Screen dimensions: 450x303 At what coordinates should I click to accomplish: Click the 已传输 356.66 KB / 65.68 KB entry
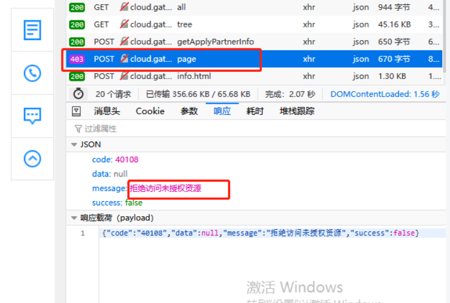pos(198,94)
